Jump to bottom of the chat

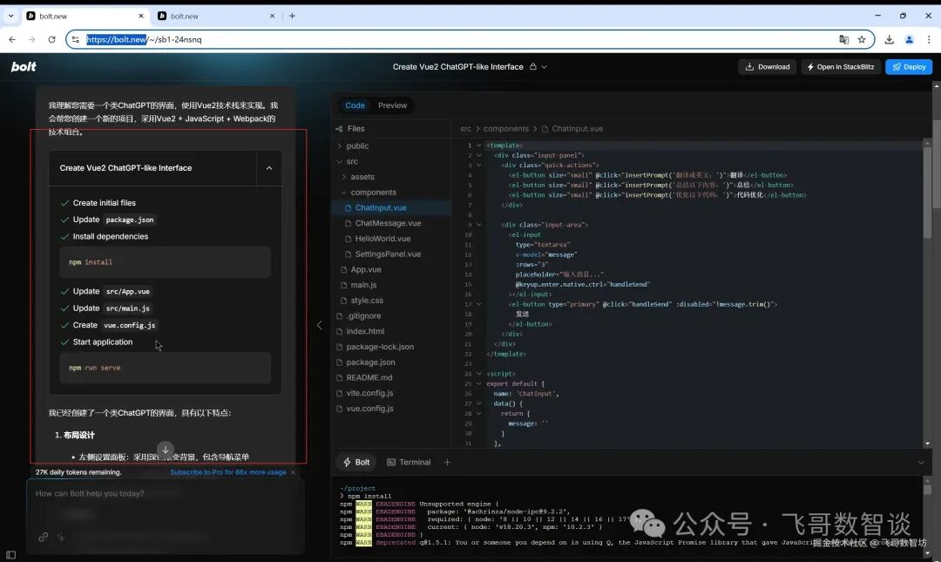(x=165, y=449)
